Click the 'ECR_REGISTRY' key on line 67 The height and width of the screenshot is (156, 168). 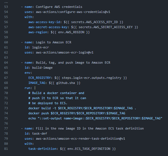(x=39, y=78)
